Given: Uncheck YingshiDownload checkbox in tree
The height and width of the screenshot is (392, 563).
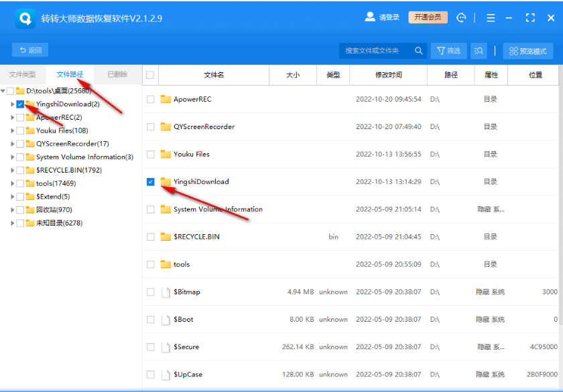Looking at the screenshot, I should [x=20, y=104].
